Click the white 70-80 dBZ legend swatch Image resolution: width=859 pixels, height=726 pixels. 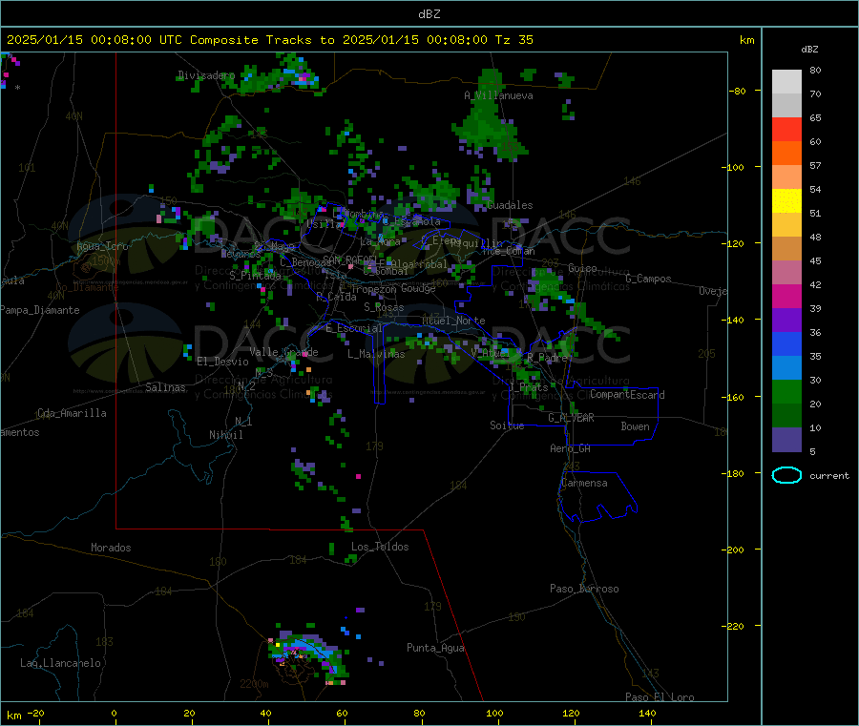click(x=786, y=82)
